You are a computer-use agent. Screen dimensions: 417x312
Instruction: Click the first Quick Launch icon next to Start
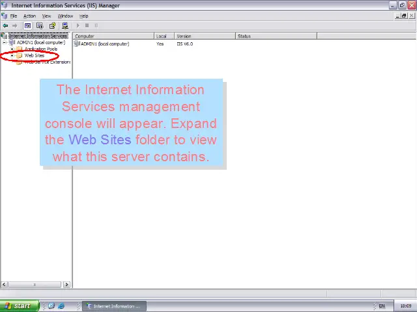click(x=51, y=306)
